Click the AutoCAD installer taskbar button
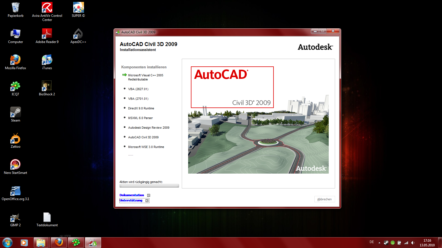 (x=93, y=242)
